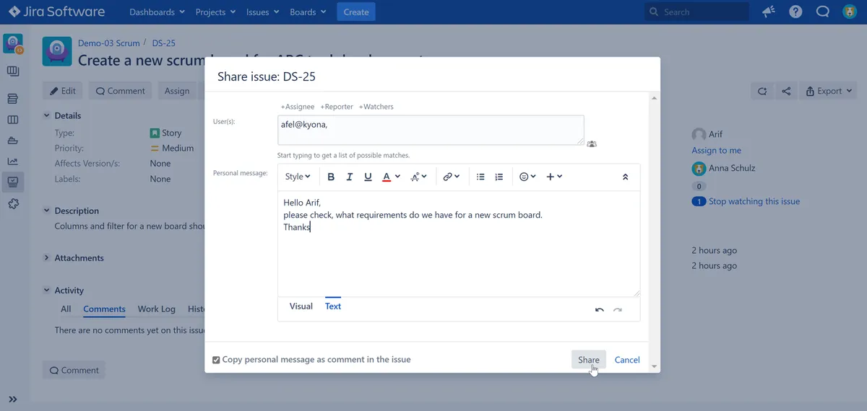Open the emoji picker dropdown
Viewport: 867px width, 411px height.
[527, 177]
